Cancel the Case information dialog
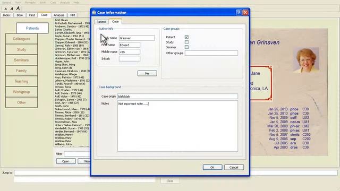 point(234,167)
